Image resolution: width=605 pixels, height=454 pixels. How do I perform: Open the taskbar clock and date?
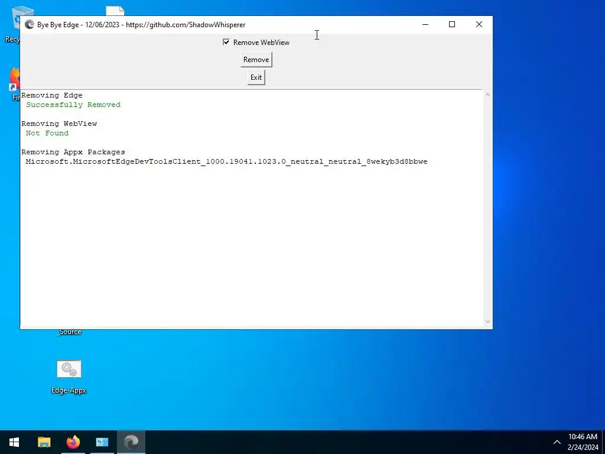(583, 442)
